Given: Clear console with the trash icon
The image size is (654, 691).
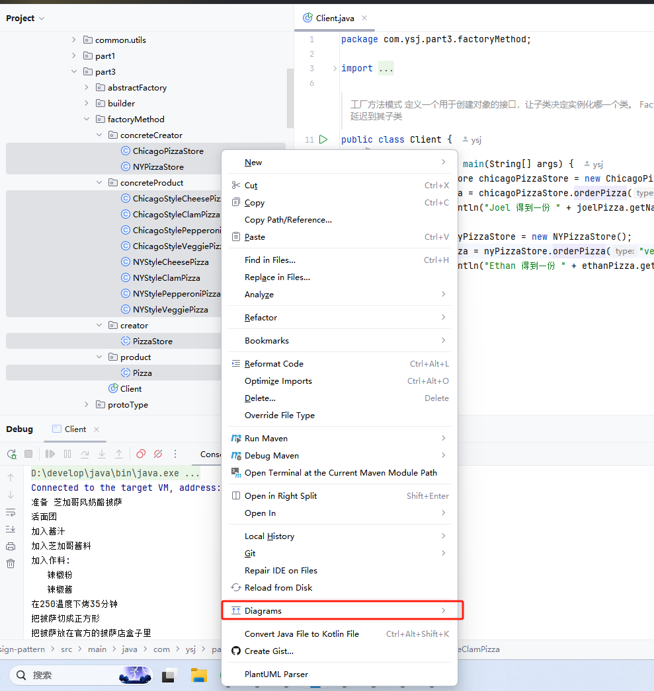Looking at the screenshot, I should point(11,564).
